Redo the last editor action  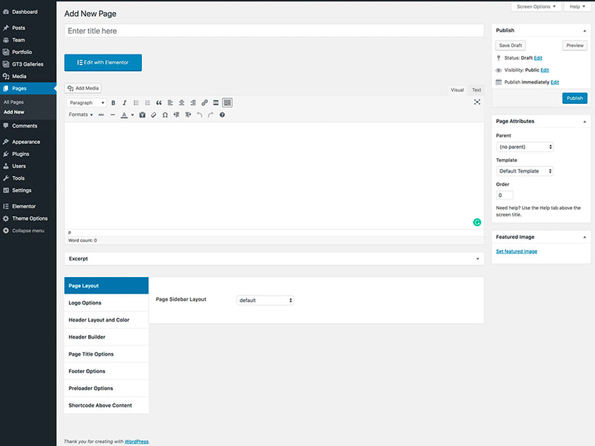point(211,115)
